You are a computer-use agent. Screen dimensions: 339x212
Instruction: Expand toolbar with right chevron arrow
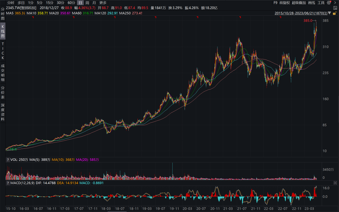335,3
